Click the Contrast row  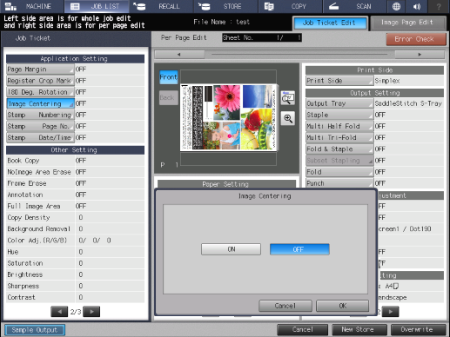75,297
